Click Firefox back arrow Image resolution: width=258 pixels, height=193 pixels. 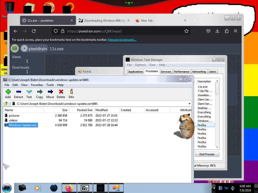tap(16, 31)
